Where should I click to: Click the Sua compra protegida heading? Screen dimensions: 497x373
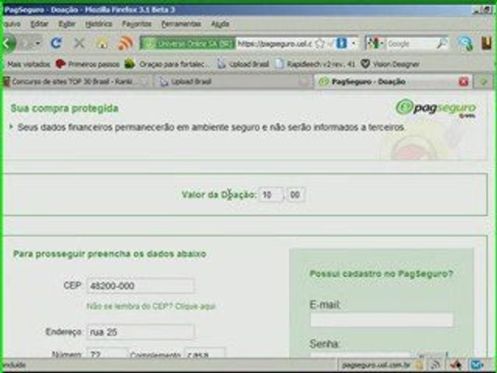click(x=65, y=108)
